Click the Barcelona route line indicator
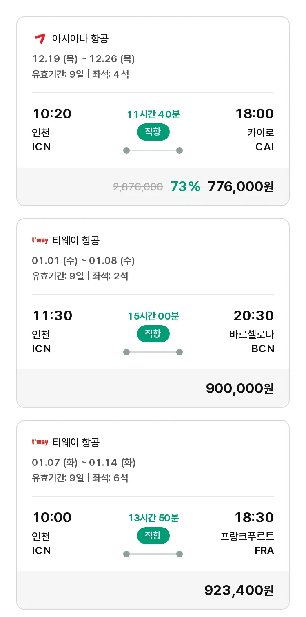 coord(153,352)
